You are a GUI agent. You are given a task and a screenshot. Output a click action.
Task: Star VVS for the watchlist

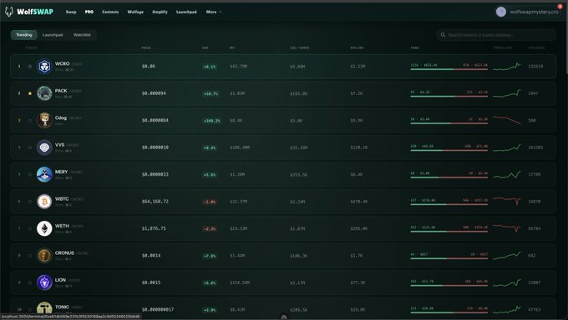pos(30,147)
